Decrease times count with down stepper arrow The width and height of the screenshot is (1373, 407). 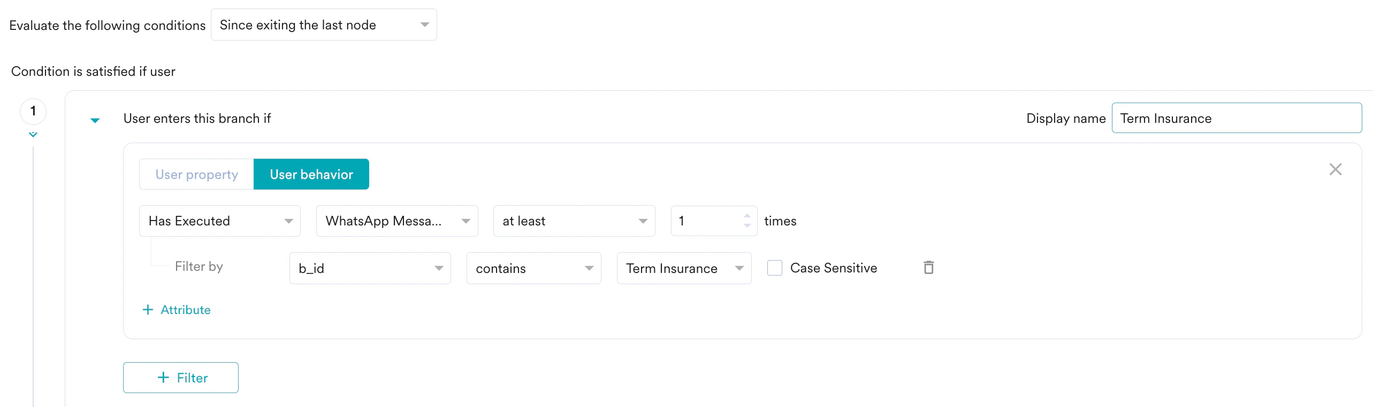[x=747, y=226]
